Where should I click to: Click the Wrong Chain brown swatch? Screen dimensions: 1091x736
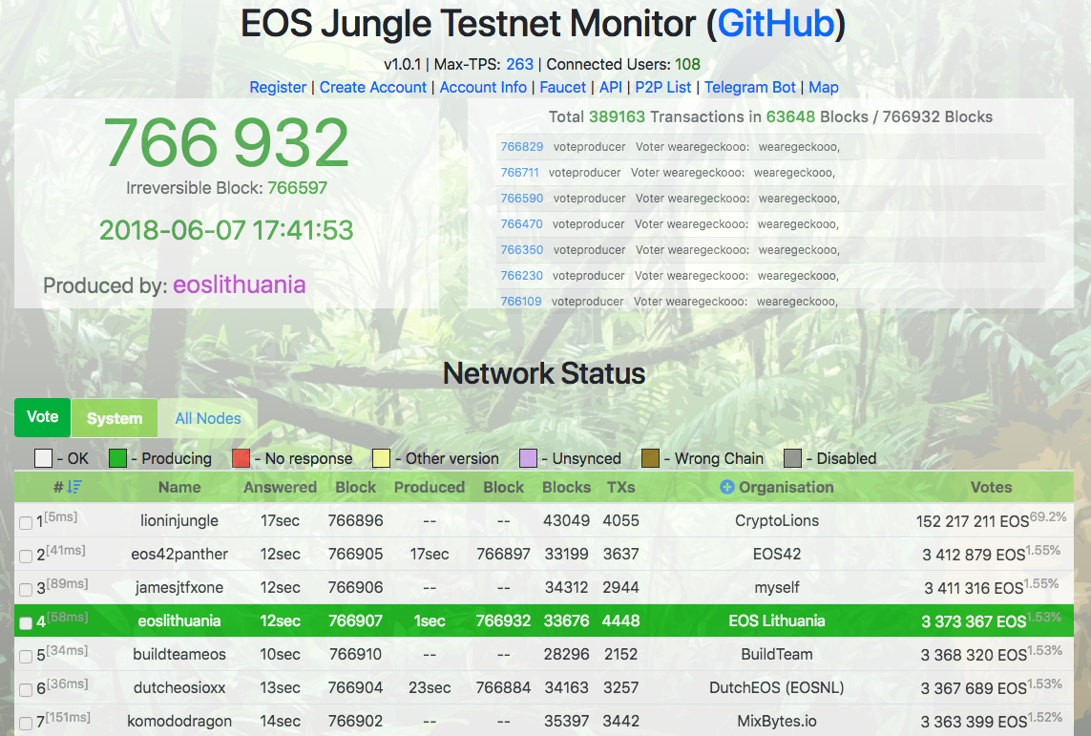coord(650,458)
